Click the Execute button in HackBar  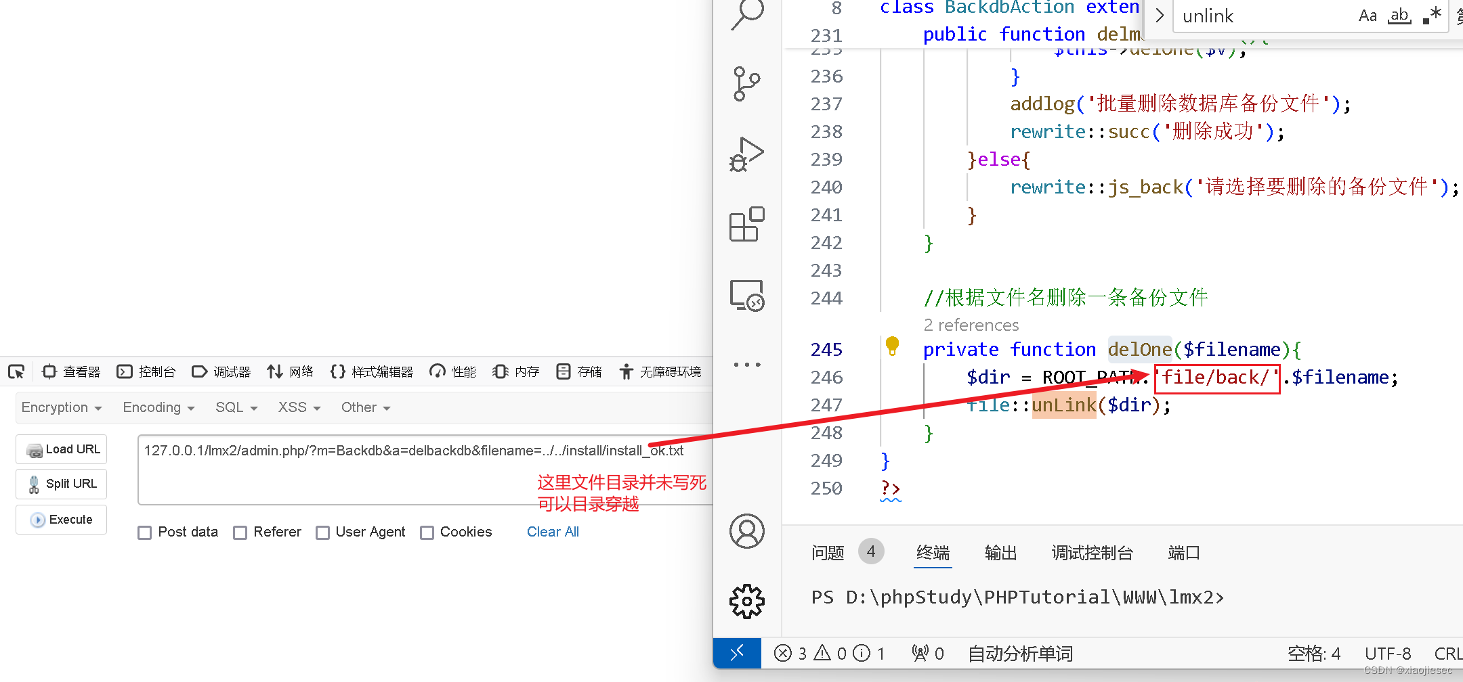coord(61,520)
